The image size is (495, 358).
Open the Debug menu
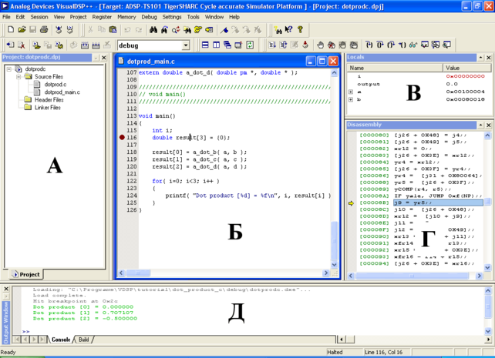tap(149, 16)
